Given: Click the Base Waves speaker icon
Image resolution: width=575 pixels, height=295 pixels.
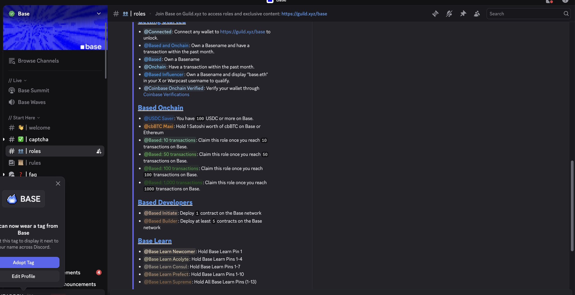Looking at the screenshot, I should pyautogui.click(x=12, y=102).
